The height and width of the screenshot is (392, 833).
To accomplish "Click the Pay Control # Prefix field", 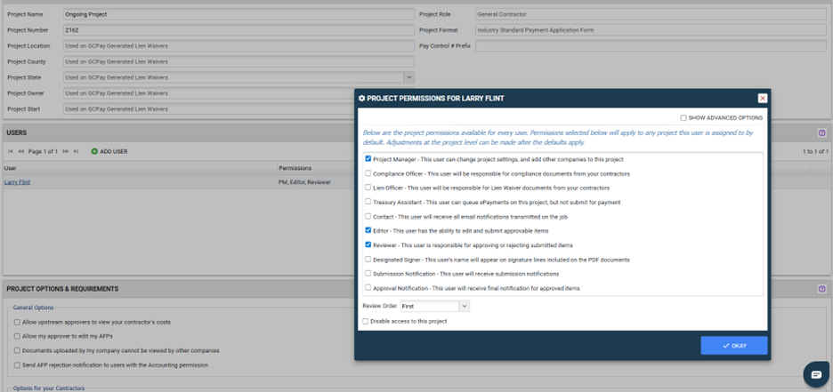I will pyautogui.click(x=651, y=46).
